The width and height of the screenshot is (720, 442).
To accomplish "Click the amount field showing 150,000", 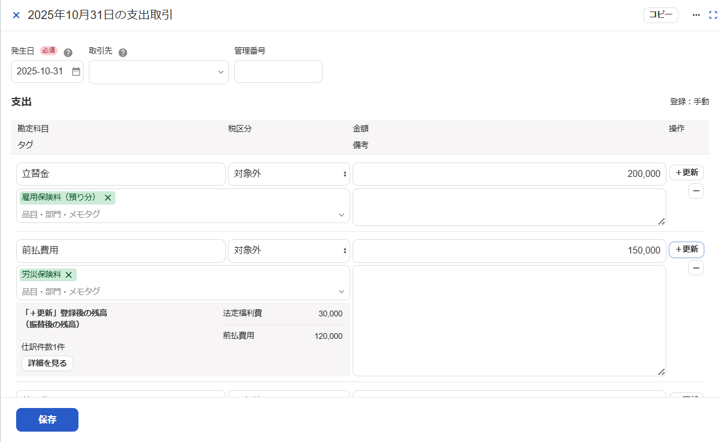I will (509, 251).
